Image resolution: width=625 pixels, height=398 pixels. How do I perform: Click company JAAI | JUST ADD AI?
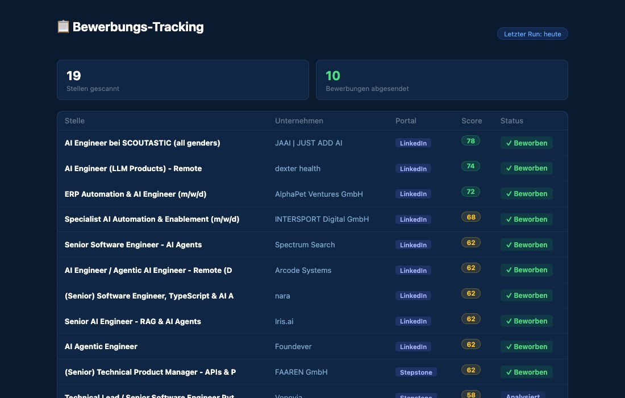coord(309,143)
